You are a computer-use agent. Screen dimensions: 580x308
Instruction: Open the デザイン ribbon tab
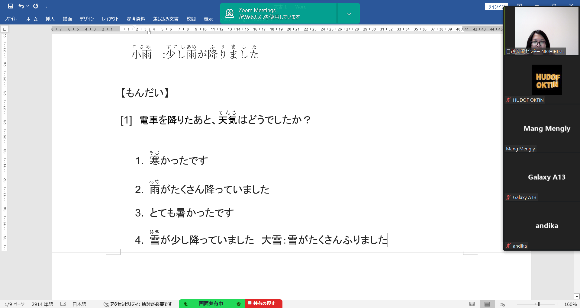pyautogui.click(x=87, y=19)
